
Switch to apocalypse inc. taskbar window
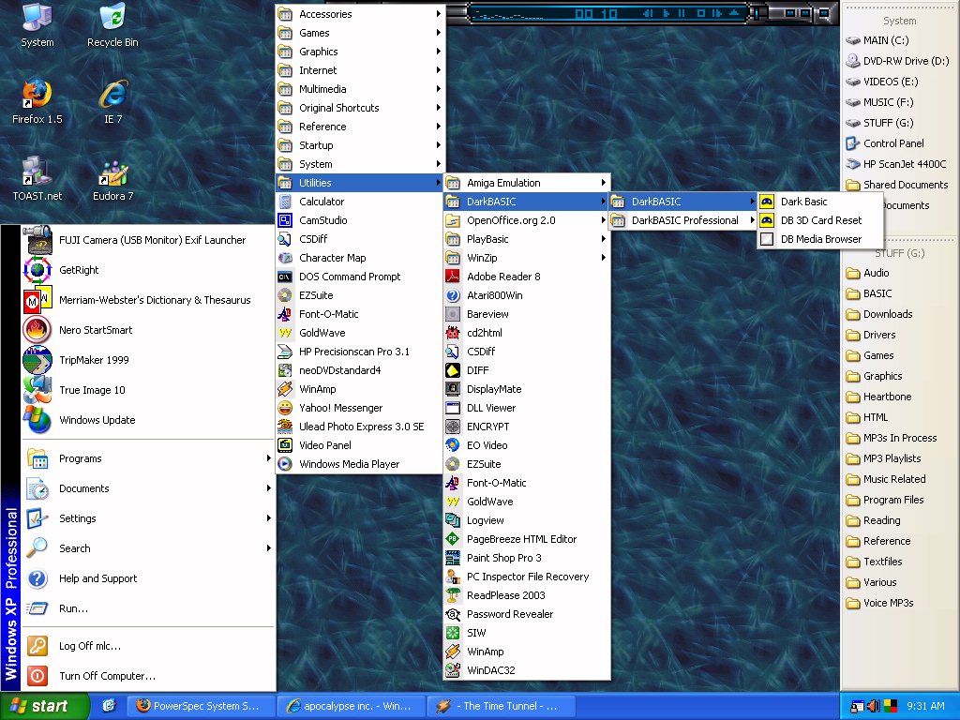click(x=351, y=706)
